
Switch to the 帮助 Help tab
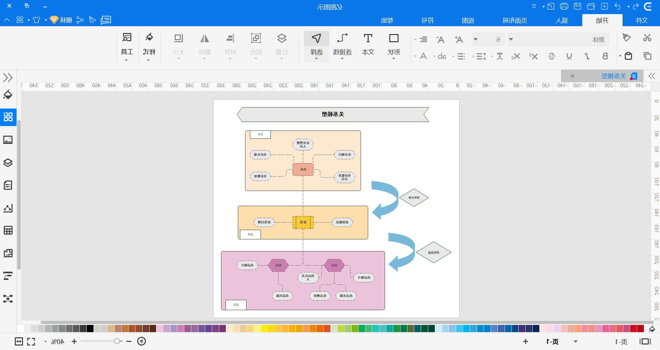click(387, 20)
